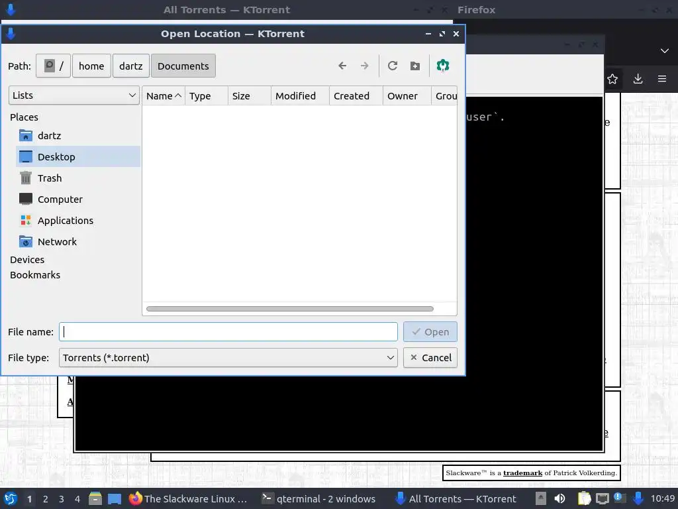Screen dimensions: 678x509
Task: Open the network monitor tray icon
Action: point(603,498)
